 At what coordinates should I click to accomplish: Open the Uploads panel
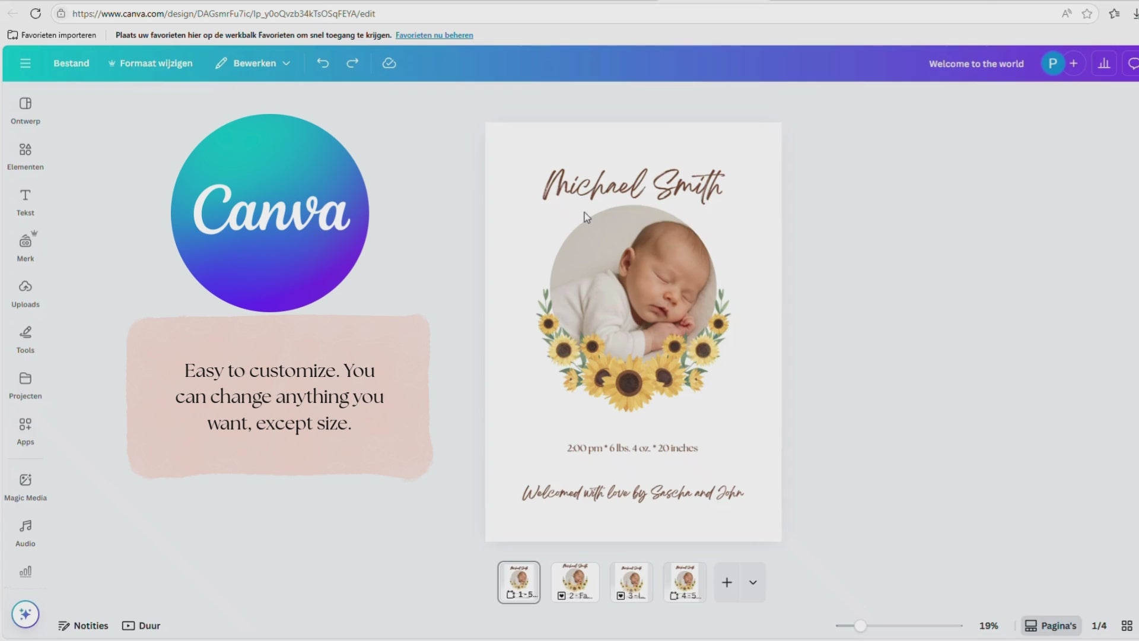tap(25, 293)
